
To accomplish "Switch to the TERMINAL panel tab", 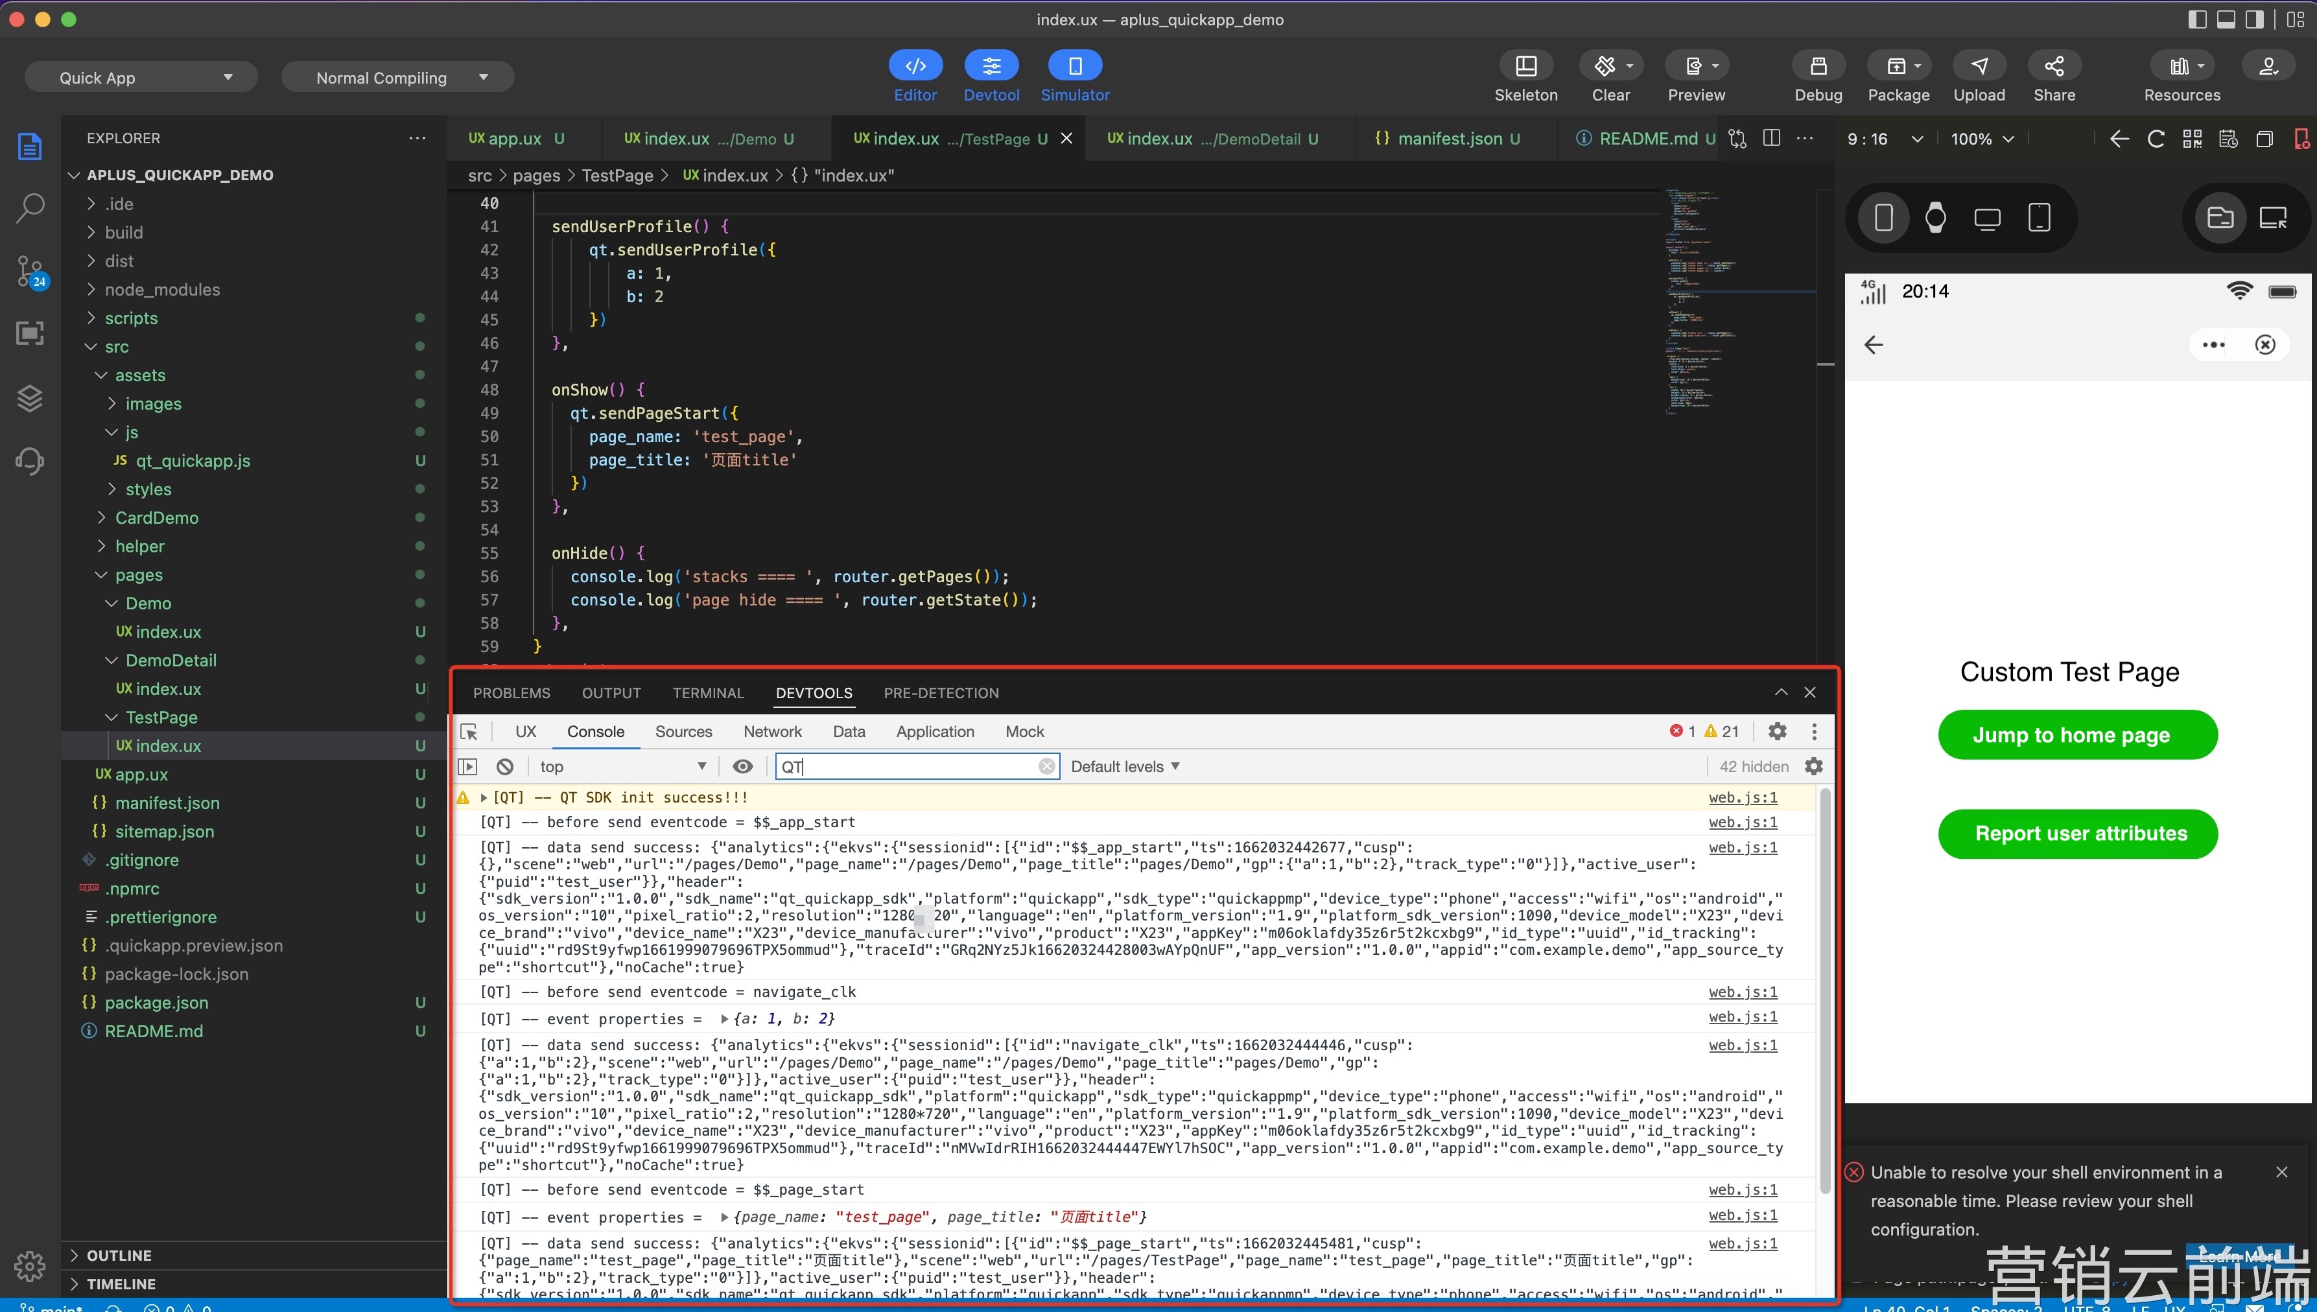I will click(x=707, y=693).
